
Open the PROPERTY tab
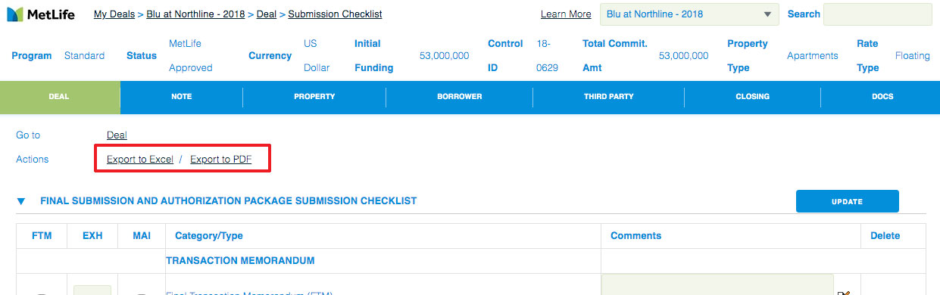314,97
